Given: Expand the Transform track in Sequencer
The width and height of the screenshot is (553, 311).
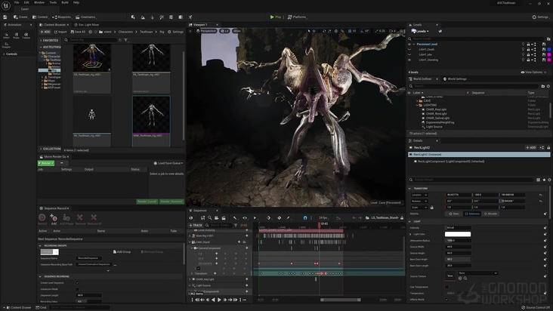Looking at the screenshot, I should point(192,274).
